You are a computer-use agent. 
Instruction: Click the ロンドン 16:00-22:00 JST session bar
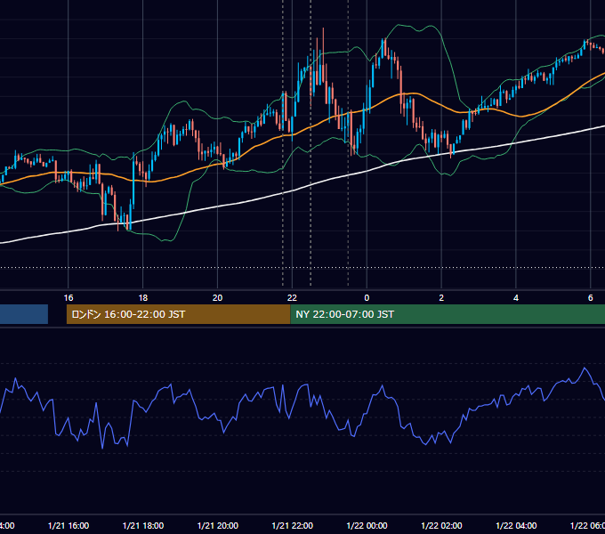pyautogui.click(x=178, y=314)
